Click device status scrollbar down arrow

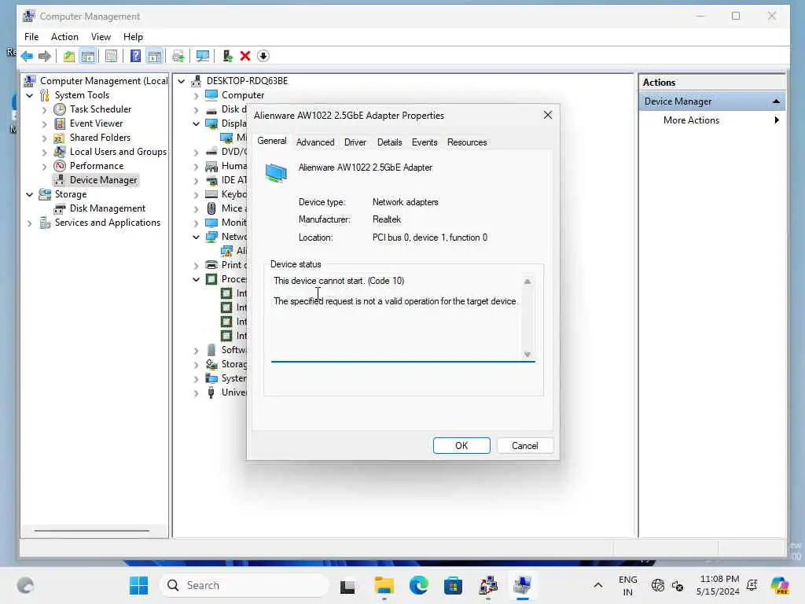527,355
